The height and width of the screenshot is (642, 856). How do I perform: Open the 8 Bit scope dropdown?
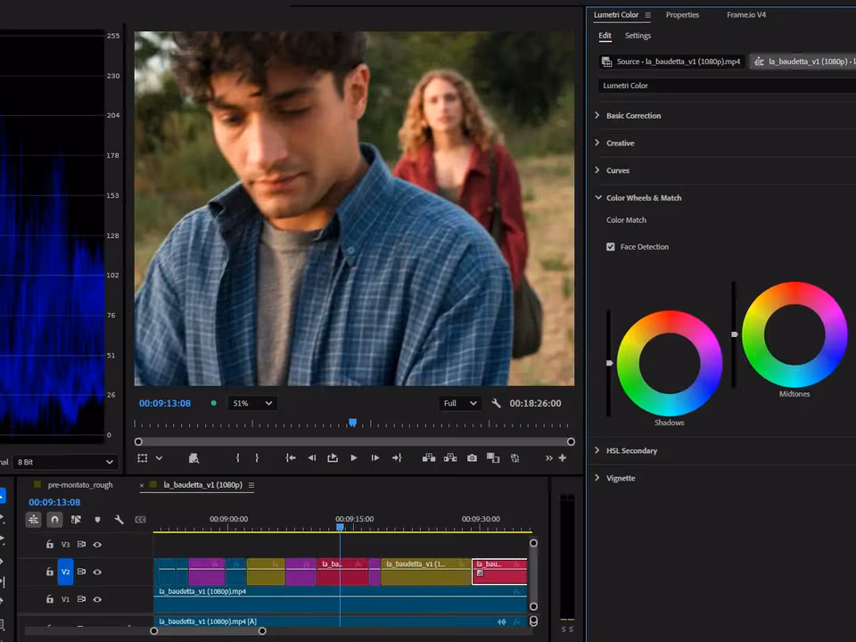[65, 462]
